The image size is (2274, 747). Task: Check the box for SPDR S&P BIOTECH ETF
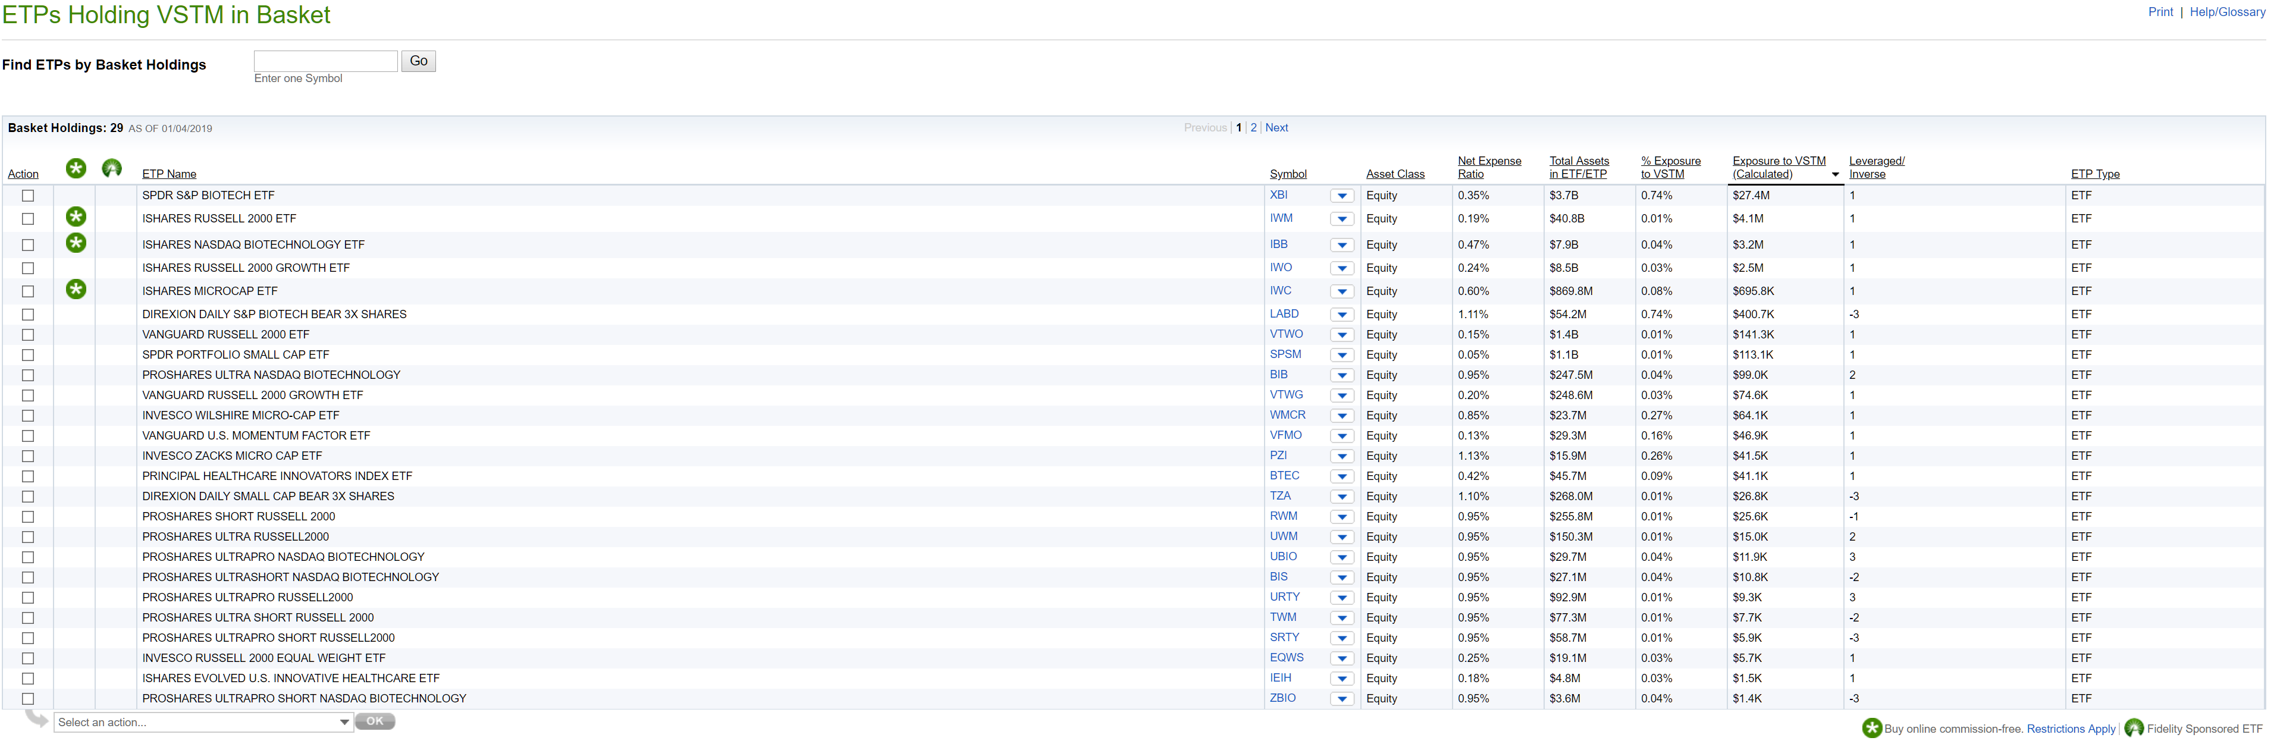click(27, 196)
